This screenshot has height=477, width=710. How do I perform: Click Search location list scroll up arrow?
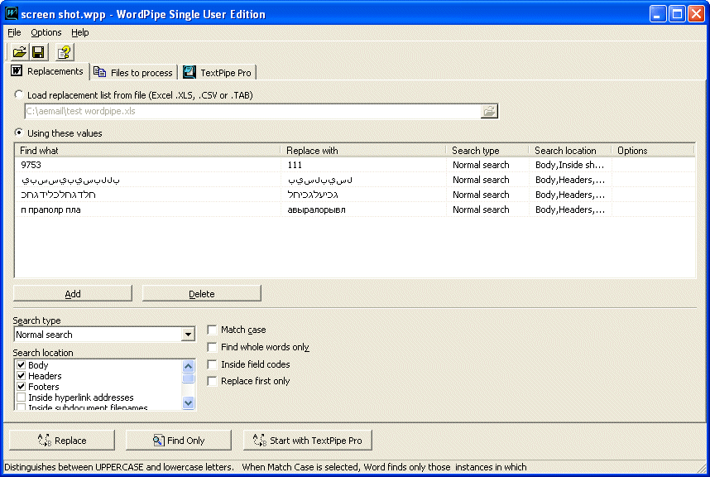click(x=189, y=366)
